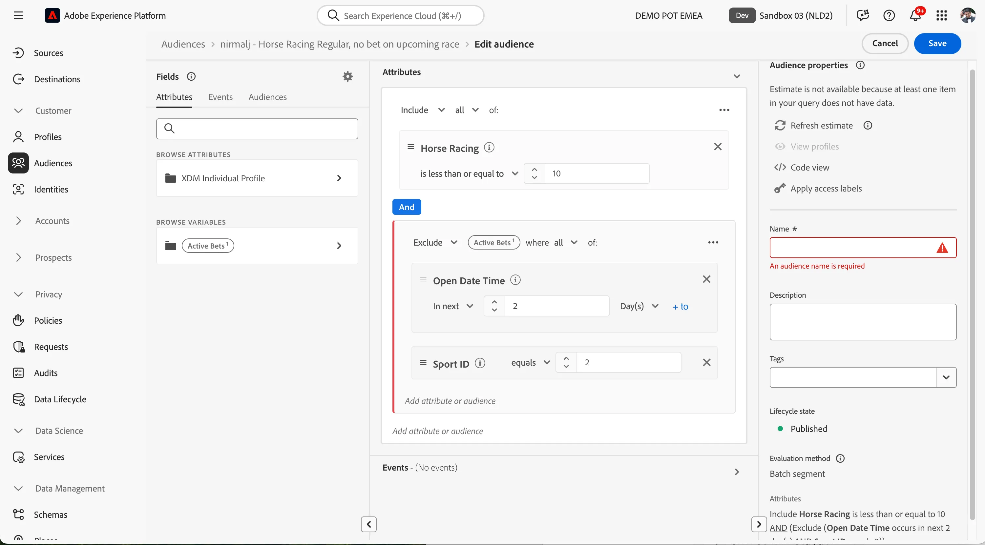Expand XDM Individual Profile folder
The height and width of the screenshot is (545, 985).
click(257, 178)
